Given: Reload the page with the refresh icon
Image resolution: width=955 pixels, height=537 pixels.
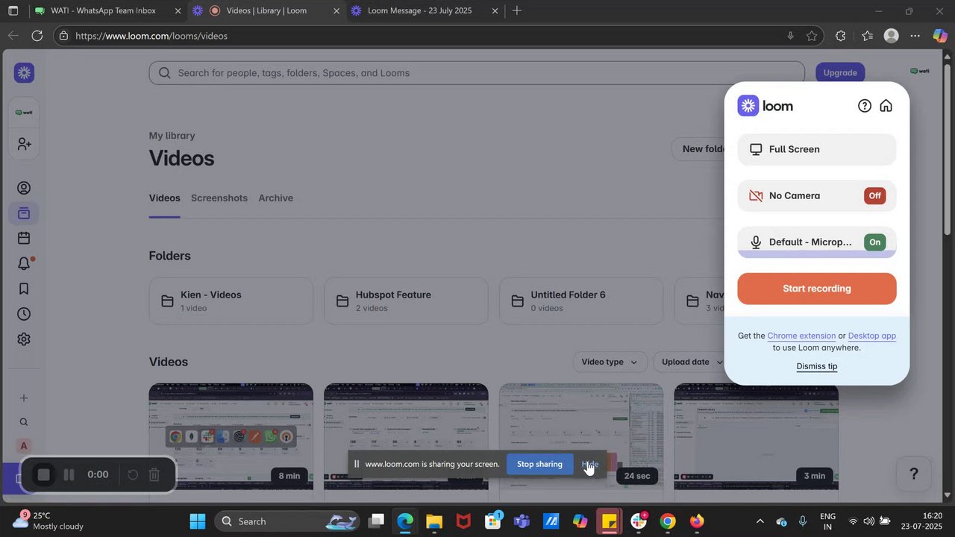Looking at the screenshot, I should pyautogui.click(x=37, y=36).
